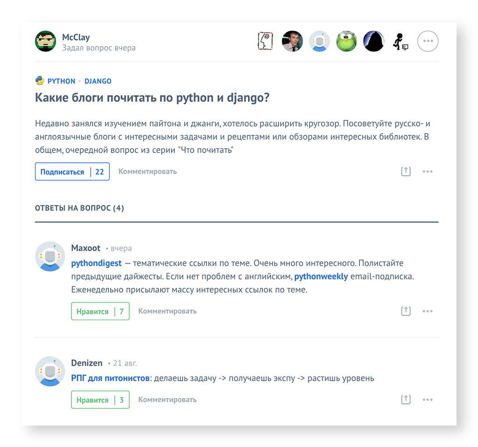This screenshot has width=478, height=447.
Task: Click Комментировать under the question
Action: 148,171
